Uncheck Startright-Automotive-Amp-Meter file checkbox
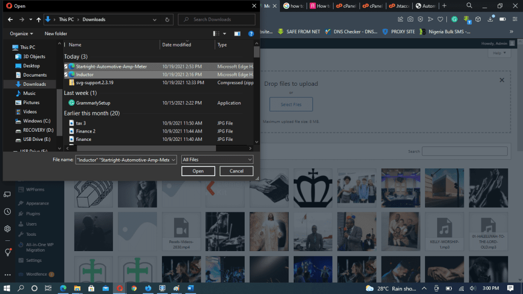This screenshot has width=523, height=294. click(66, 67)
